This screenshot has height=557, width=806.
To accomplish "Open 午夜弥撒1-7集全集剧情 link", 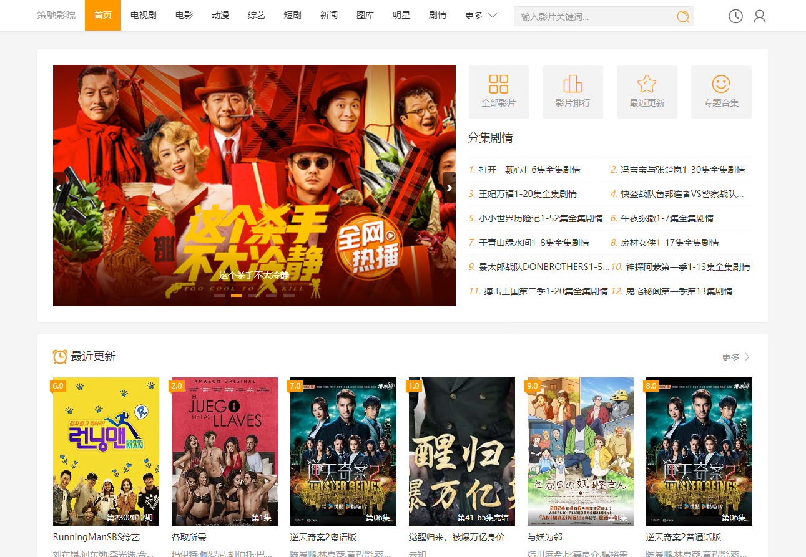I will (x=667, y=218).
